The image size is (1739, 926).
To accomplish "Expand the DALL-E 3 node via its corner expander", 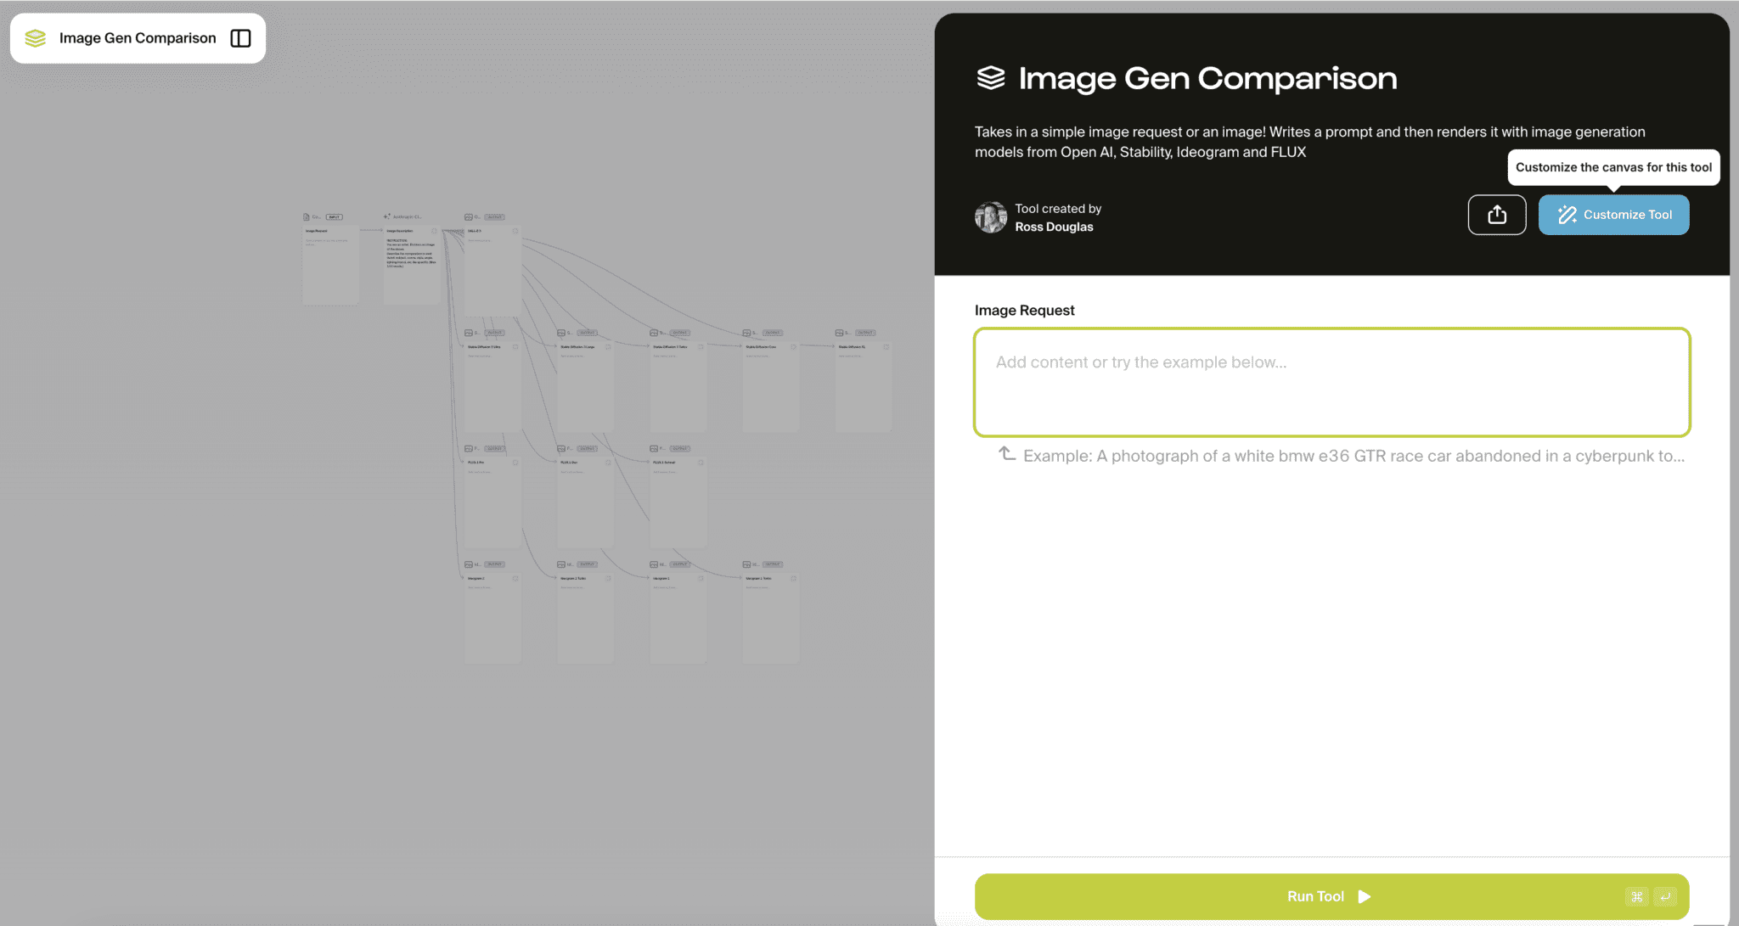I will pyautogui.click(x=515, y=231).
